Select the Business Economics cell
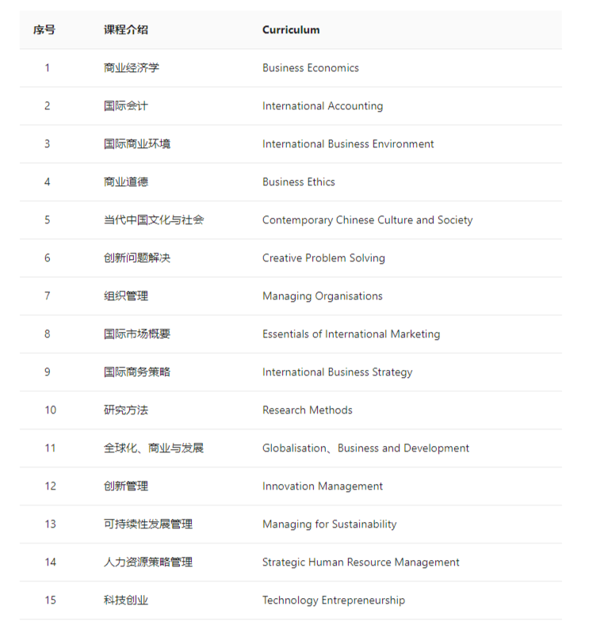The width and height of the screenshot is (593, 625). tap(310, 68)
